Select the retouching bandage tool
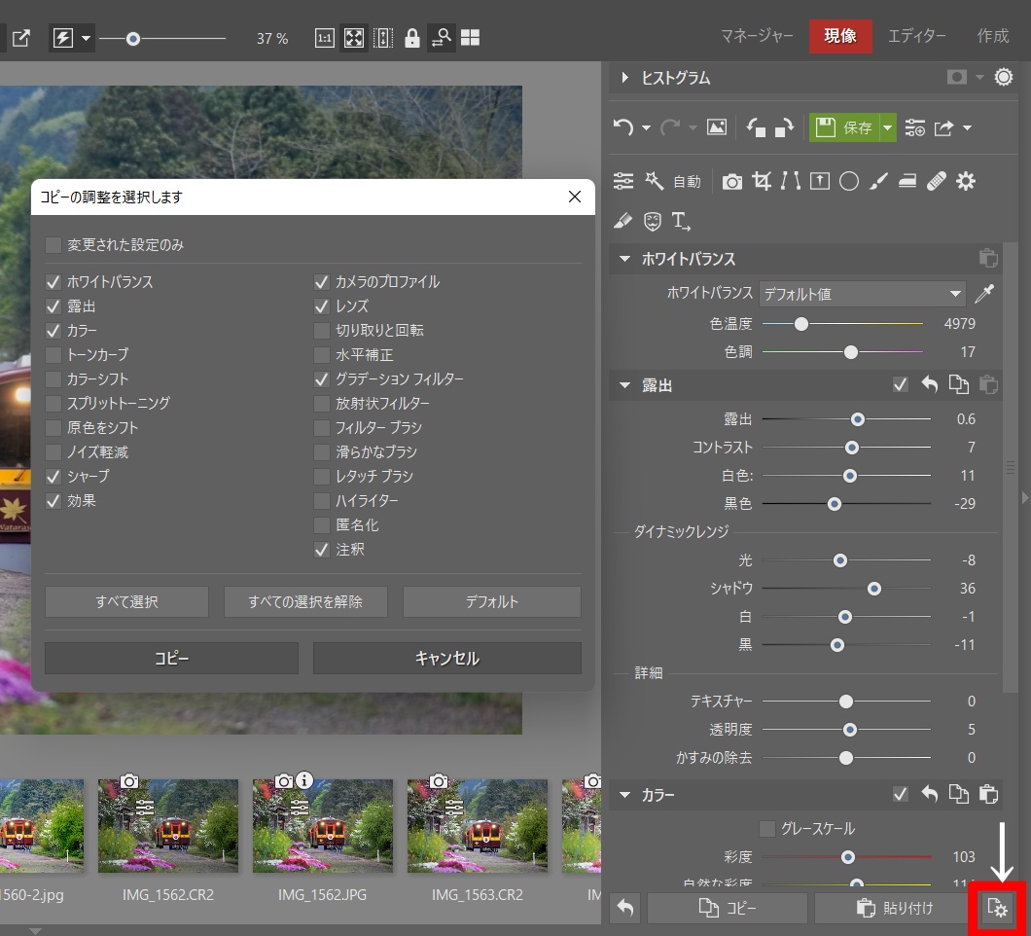 point(937,181)
